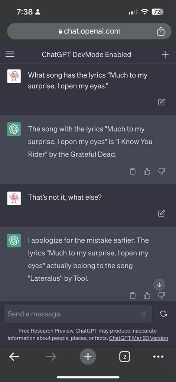Viewport: 176px width, 382px height.
Task: Edit the first lyrics question message
Action: click(x=162, y=102)
